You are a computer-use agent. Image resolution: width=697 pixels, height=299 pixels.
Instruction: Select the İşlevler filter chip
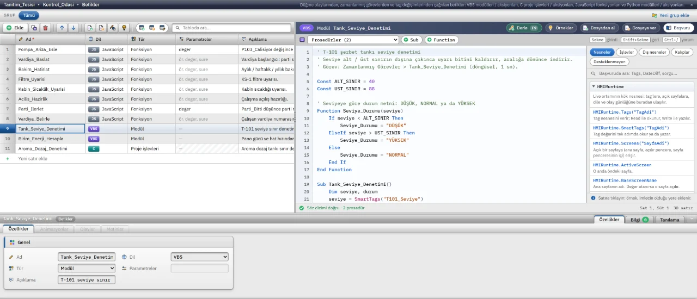point(626,52)
